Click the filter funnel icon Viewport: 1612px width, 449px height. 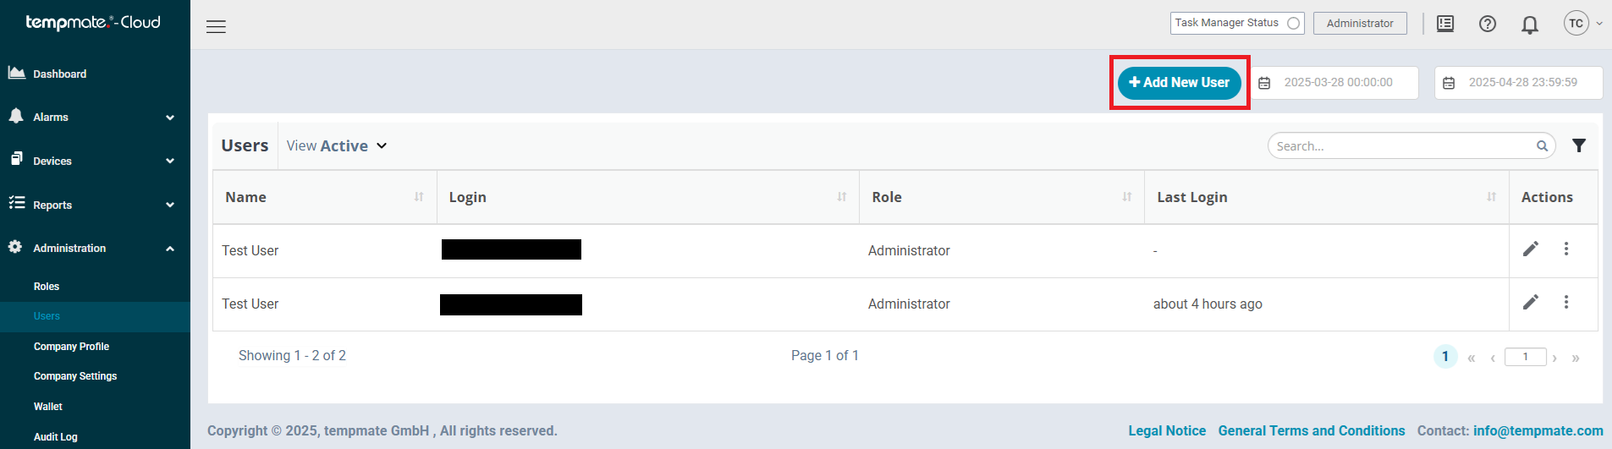click(x=1578, y=145)
